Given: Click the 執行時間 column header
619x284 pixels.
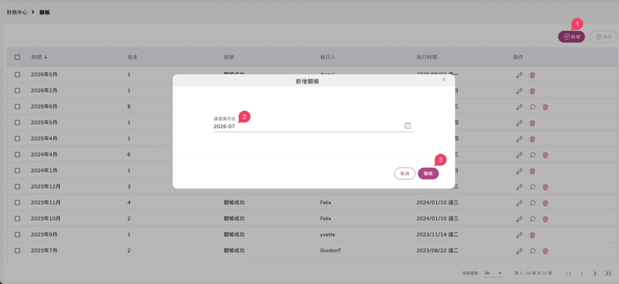Looking at the screenshot, I should click(x=427, y=57).
